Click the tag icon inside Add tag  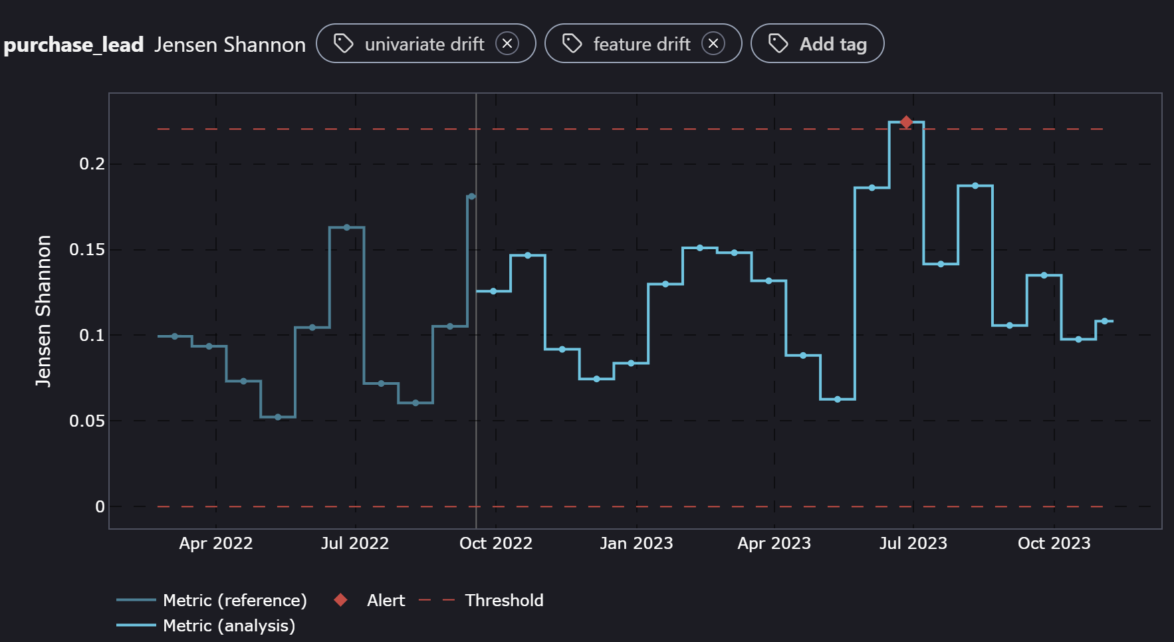coord(778,44)
